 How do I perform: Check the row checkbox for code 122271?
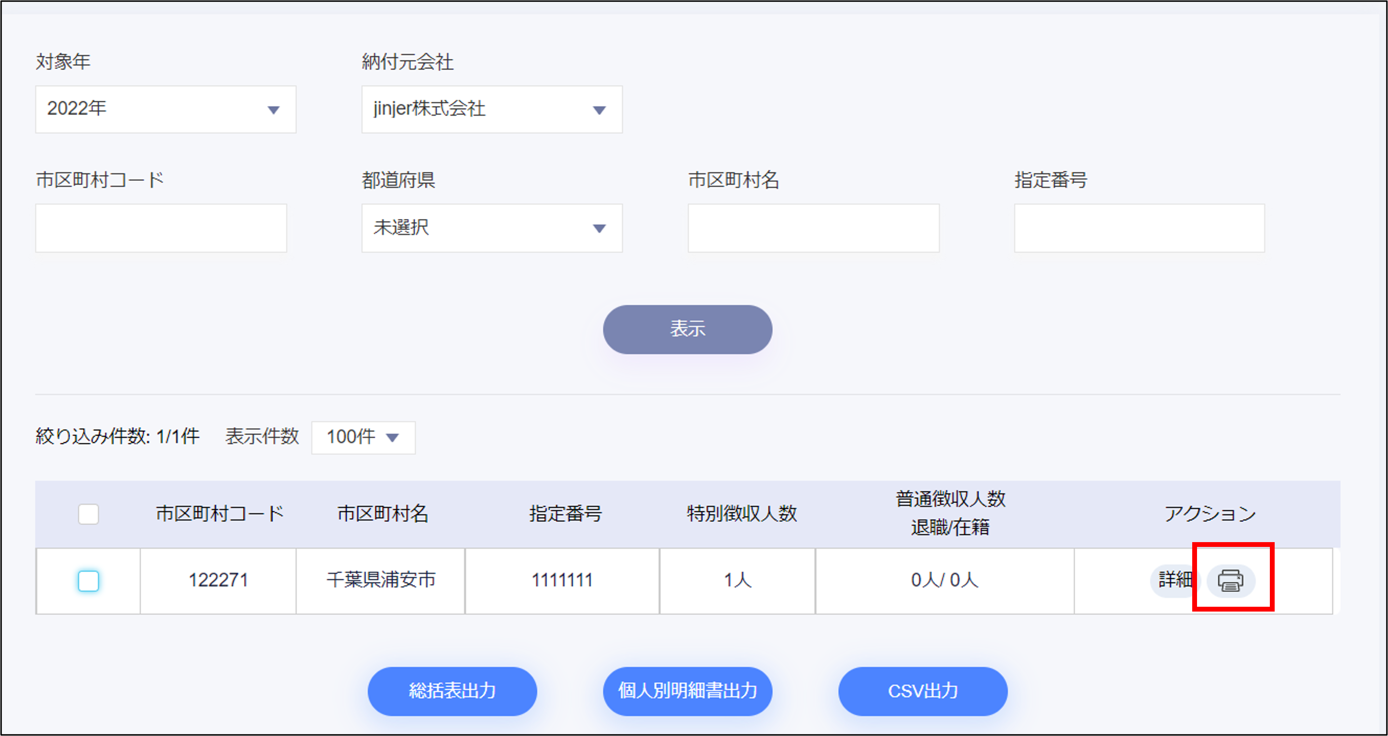(88, 580)
